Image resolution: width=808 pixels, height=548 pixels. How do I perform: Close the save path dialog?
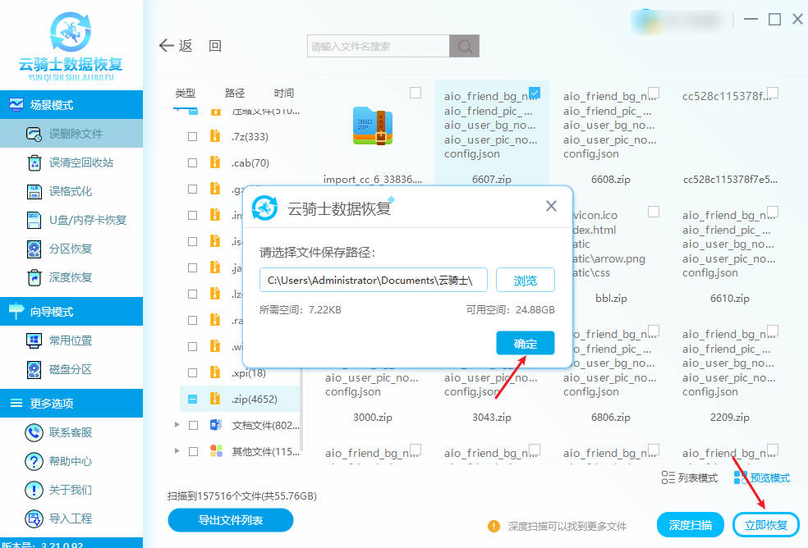click(x=551, y=206)
